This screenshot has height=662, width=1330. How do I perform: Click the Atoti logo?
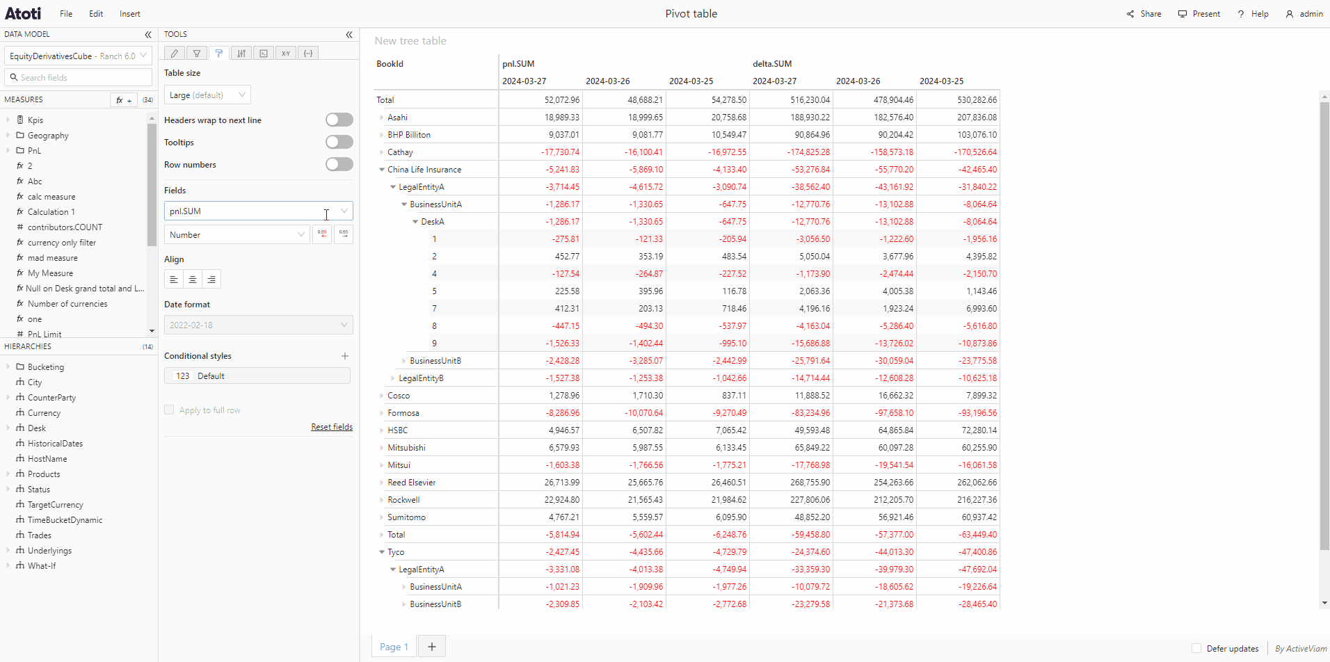tap(23, 14)
